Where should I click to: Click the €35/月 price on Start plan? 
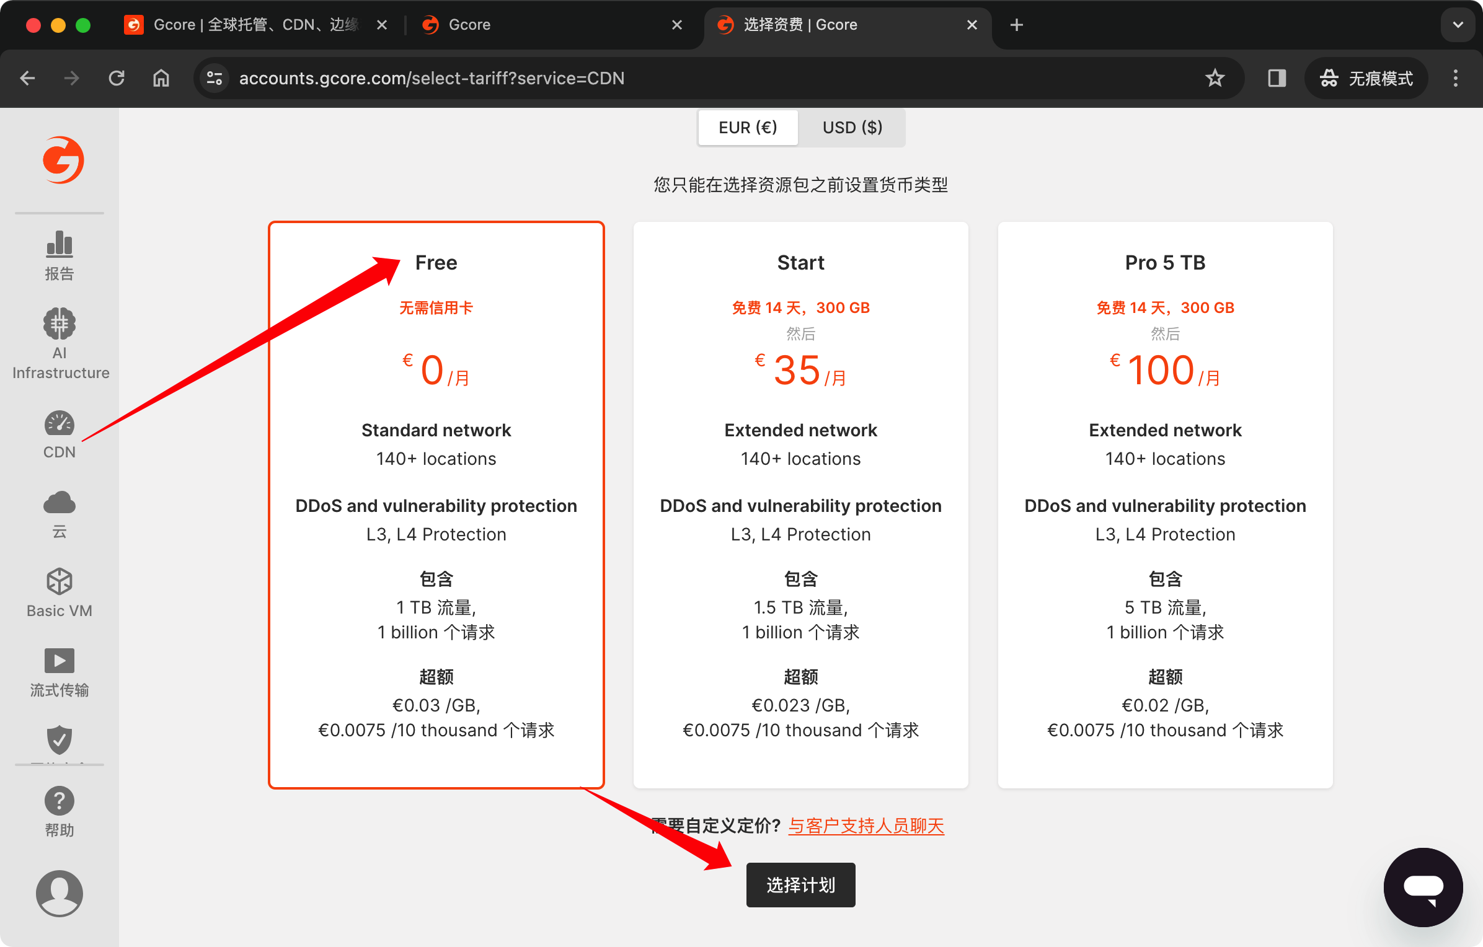[x=800, y=370]
